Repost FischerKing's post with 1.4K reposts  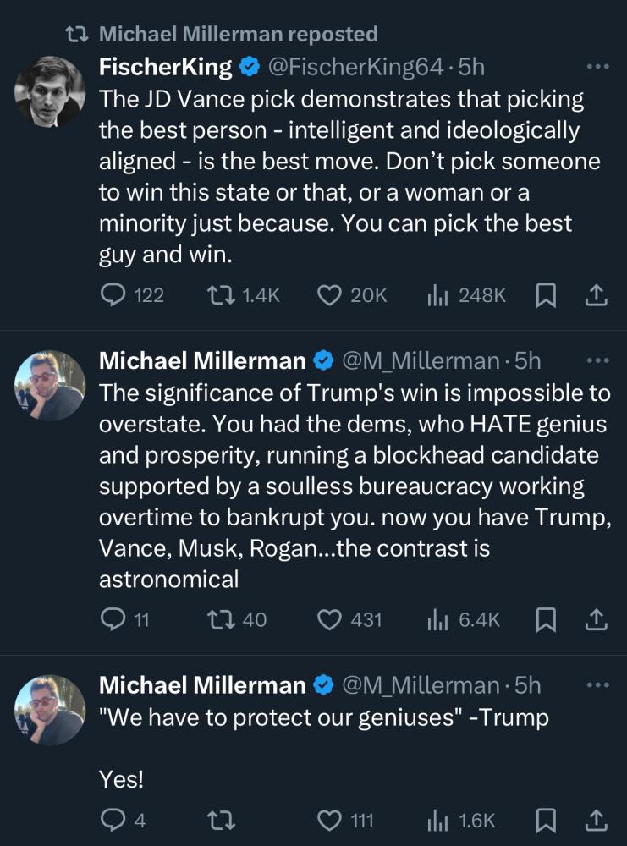(219, 294)
